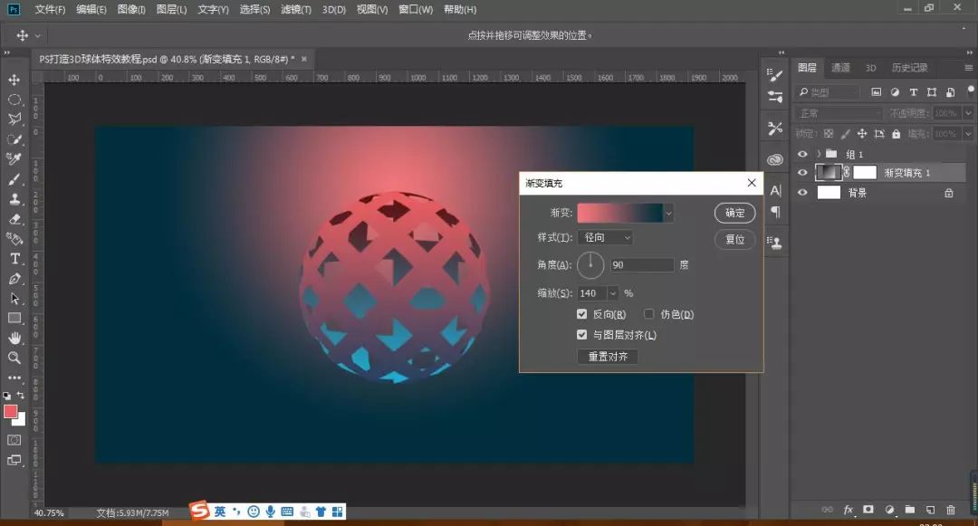Open the layer blend mode dropdown showing 正常

tap(838, 112)
